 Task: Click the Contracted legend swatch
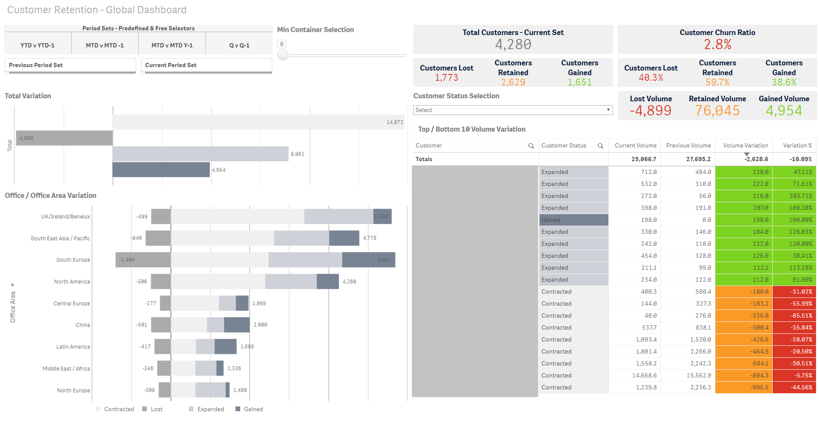click(98, 409)
